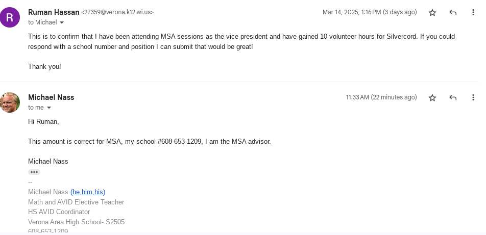
Task: Click the 11:33 AM timestamp
Action: pyautogui.click(x=381, y=97)
